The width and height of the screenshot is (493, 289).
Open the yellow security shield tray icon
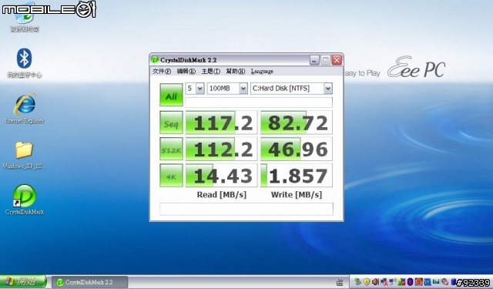pyautogui.click(x=367, y=281)
